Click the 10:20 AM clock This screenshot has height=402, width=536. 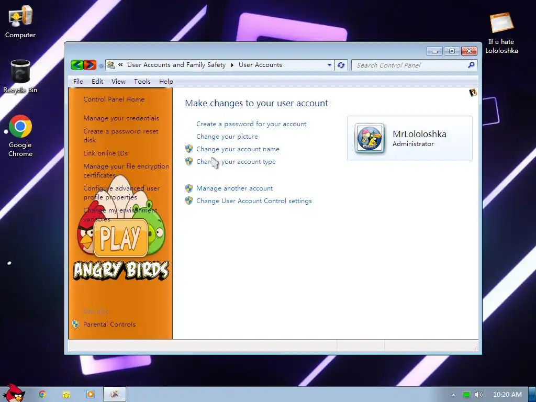coord(507,395)
